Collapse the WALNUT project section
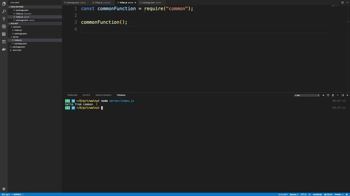The image size is (350, 196). pyautogui.click(x=35, y=23)
